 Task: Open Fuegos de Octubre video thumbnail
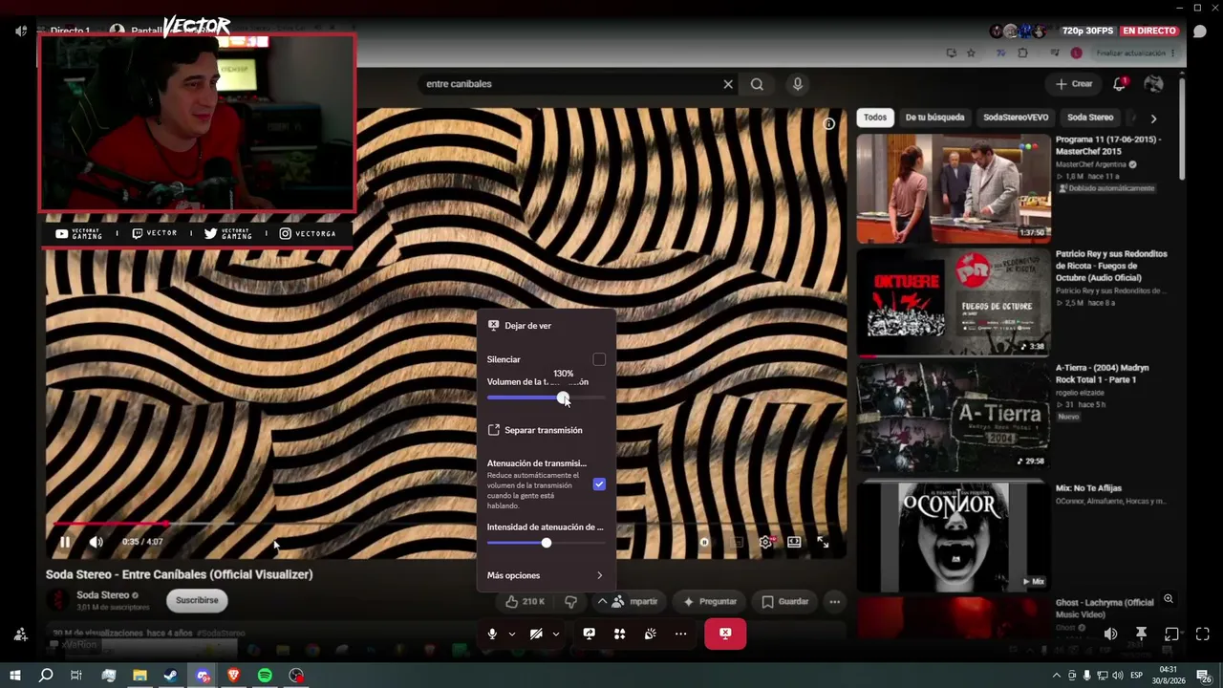[x=954, y=302]
